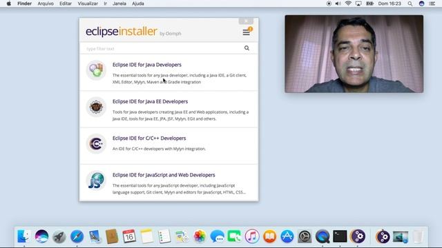Open Photos from the Dock
Viewport: 442px width, 248px height.
[x=200, y=236]
